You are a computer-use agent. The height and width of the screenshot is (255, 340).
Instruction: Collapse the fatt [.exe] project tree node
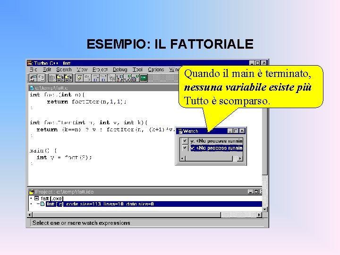(36, 198)
